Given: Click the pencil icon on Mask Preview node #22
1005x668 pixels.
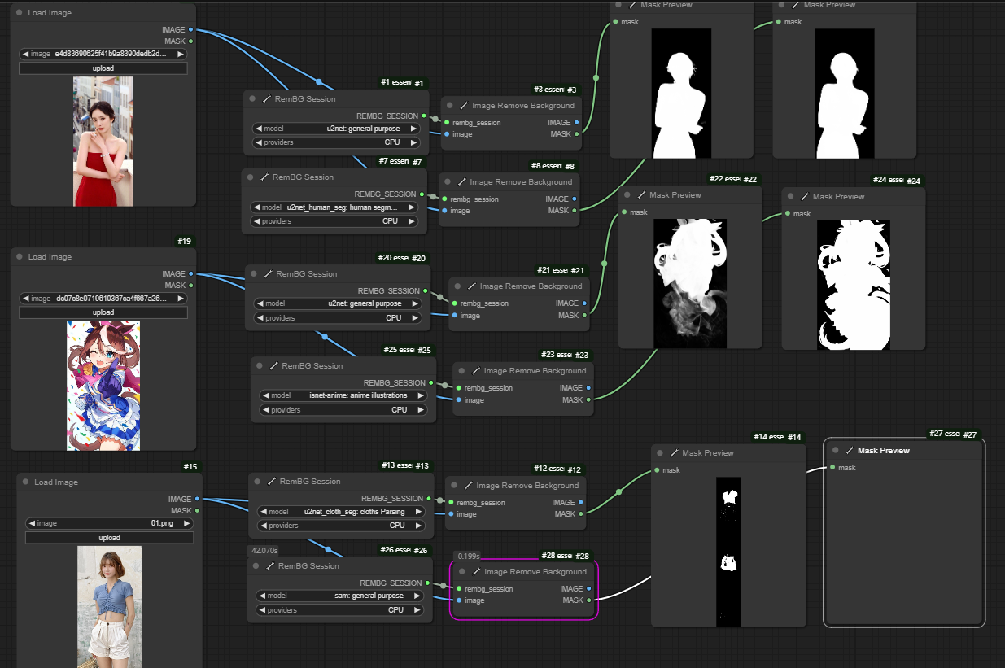Looking at the screenshot, I should tap(640, 195).
